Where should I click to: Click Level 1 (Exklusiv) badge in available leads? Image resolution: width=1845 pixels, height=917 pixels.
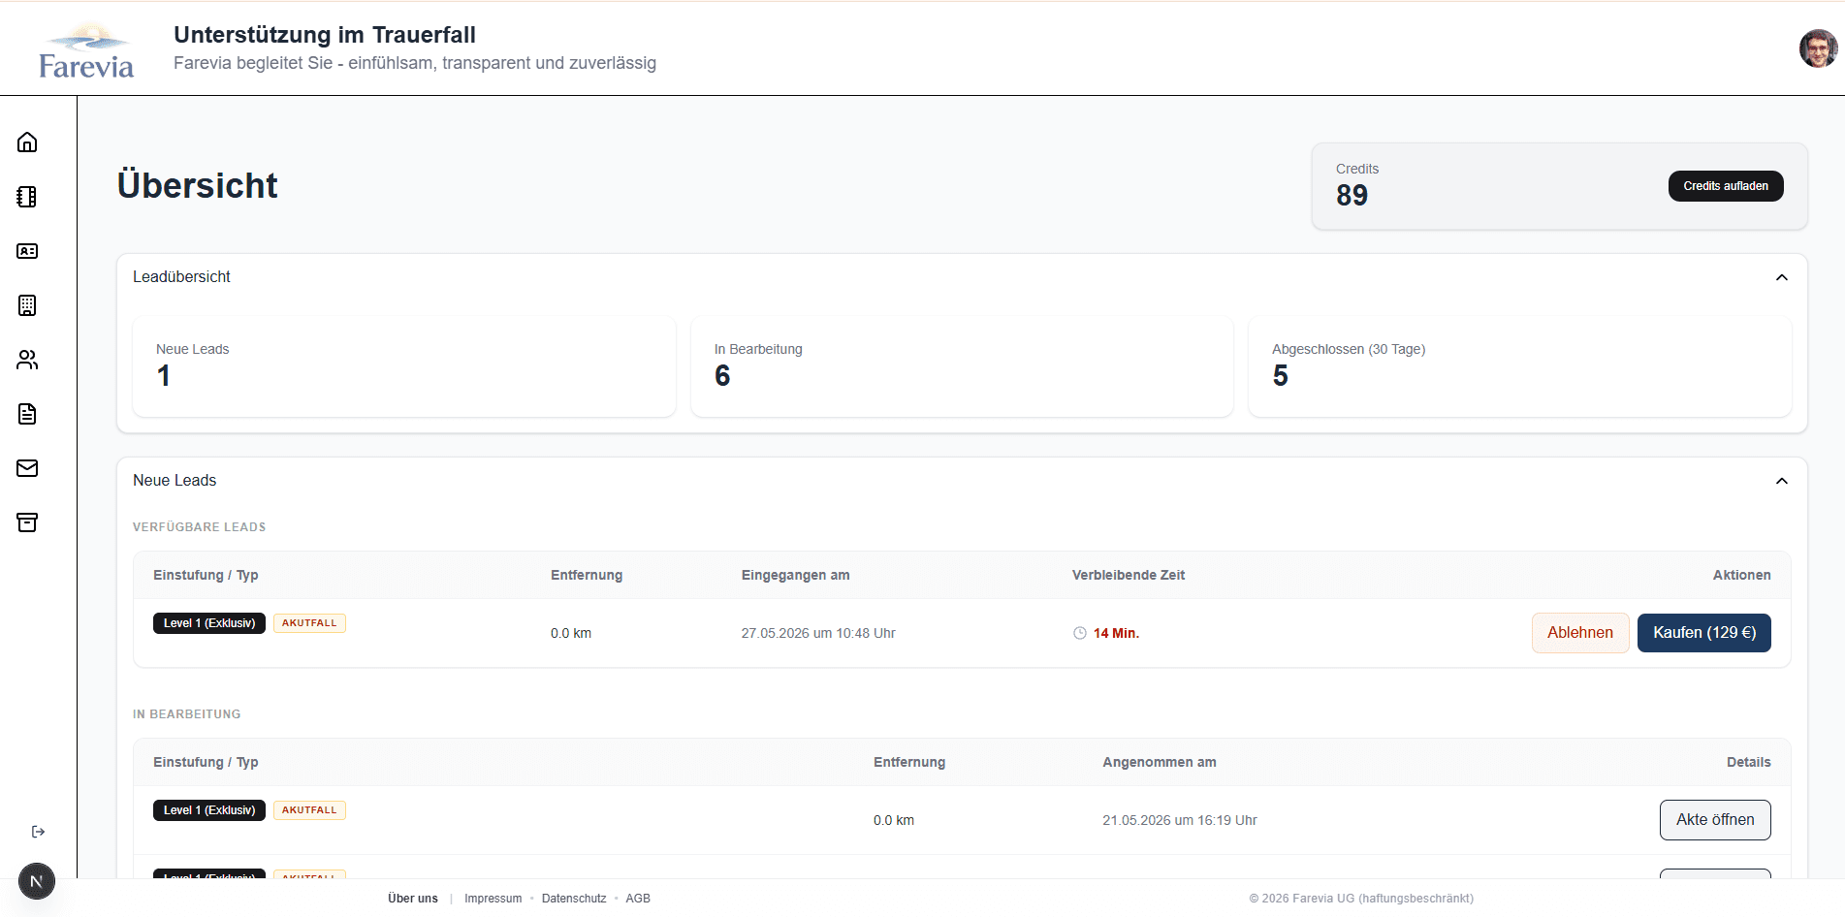pyautogui.click(x=208, y=623)
